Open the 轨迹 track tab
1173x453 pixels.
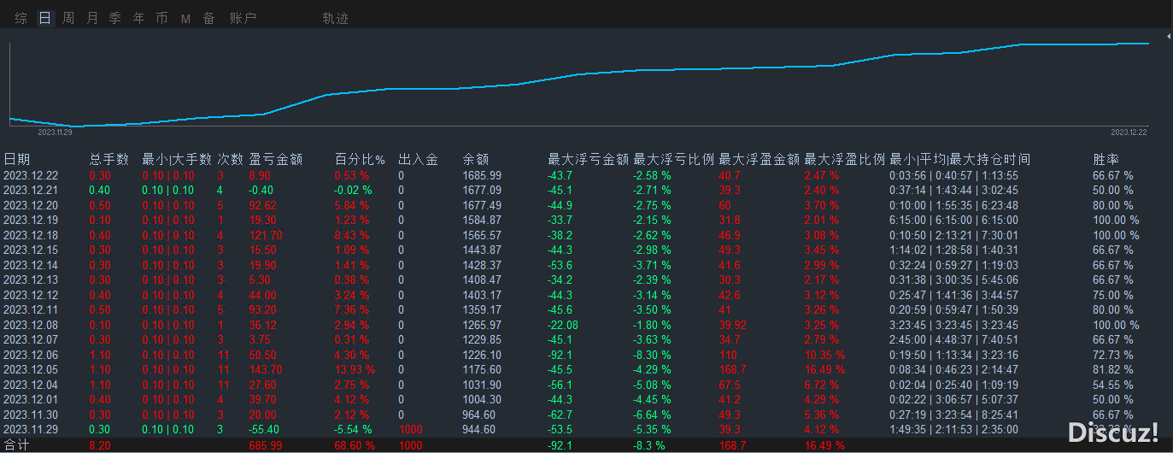pos(335,18)
